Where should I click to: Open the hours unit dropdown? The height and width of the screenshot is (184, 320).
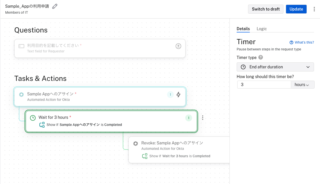click(x=302, y=84)
